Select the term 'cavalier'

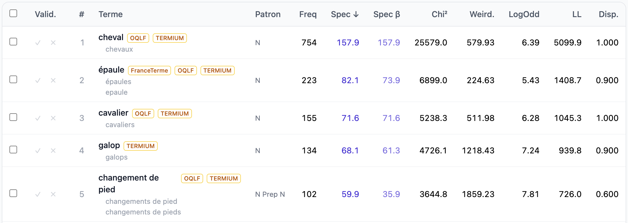point(114,113)
